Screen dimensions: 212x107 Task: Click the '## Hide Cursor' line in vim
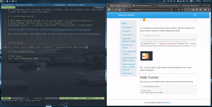(x=16, y=43)
